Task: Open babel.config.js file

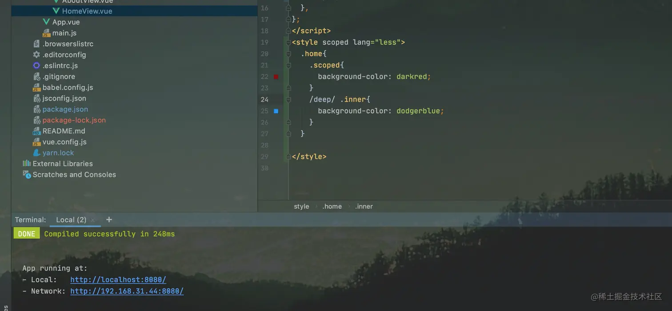Action: tap(68, 87)
